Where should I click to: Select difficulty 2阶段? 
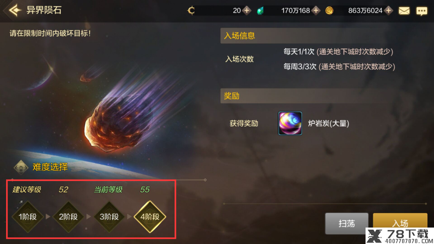[68, 217]
